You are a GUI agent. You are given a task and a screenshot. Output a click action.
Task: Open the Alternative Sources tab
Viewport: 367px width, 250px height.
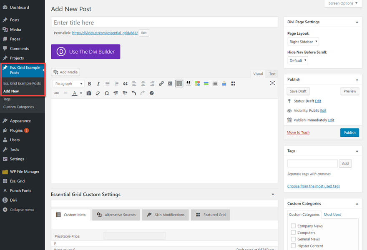click(116, 215)
